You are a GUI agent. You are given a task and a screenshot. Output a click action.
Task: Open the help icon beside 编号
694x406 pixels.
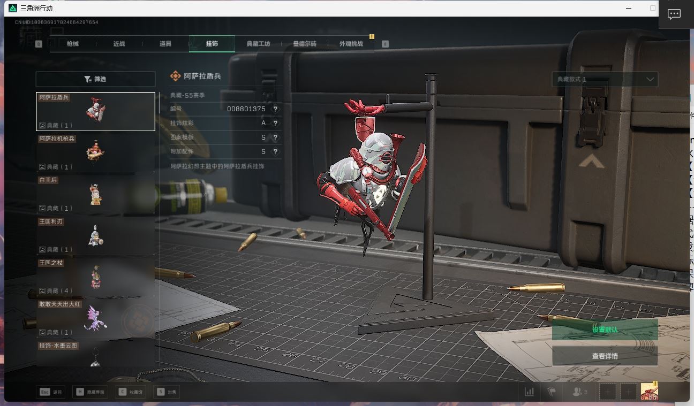[275, 109]
